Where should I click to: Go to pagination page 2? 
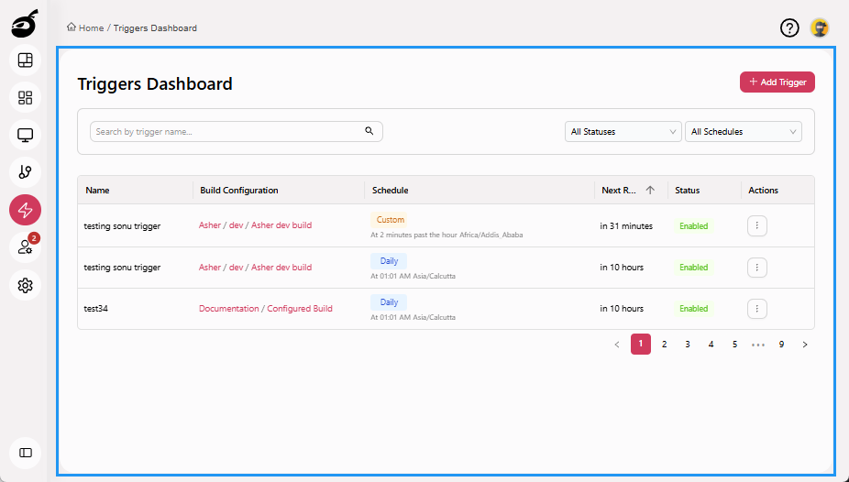665,345
